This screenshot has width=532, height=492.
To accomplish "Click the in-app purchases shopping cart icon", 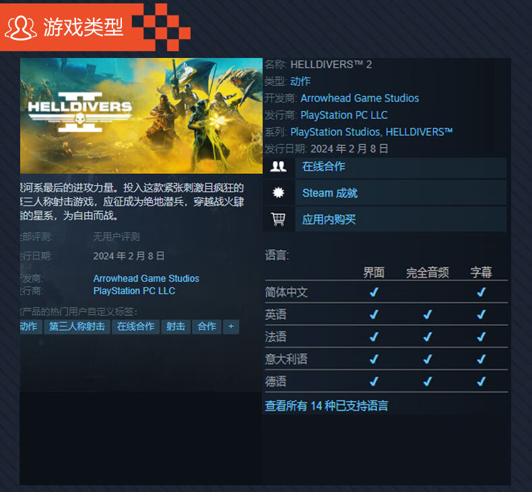I will point(278,219).
